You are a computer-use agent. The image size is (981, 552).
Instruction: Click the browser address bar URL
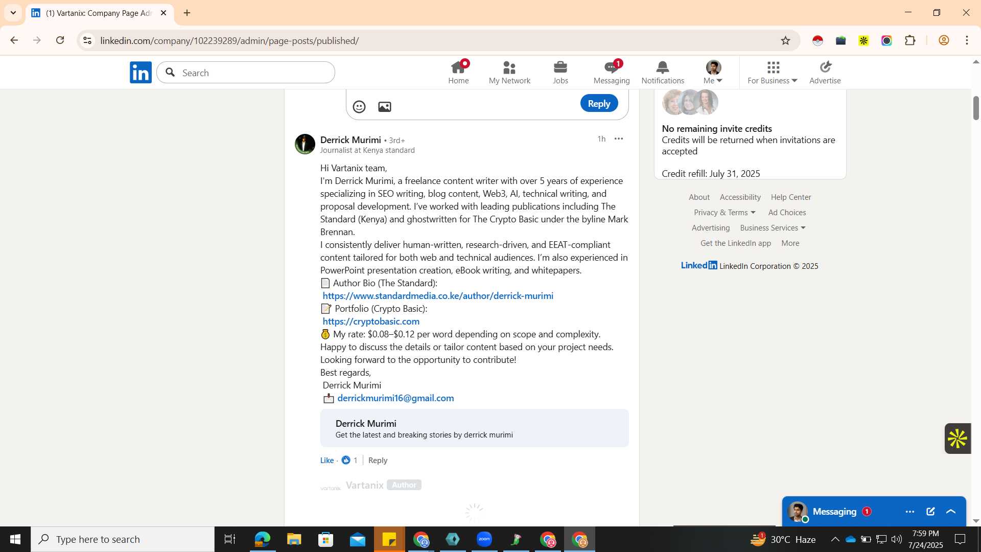pyautogui.click(x=229, y=40)
